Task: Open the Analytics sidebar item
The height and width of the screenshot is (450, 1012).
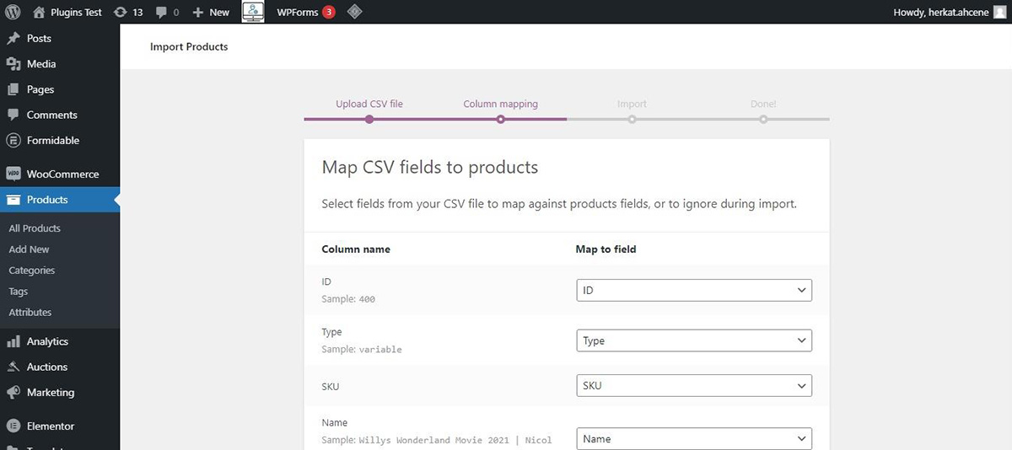Action: [47, 341]
